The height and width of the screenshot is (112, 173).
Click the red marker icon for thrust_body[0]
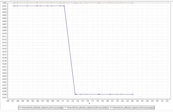[x=20, y=107]
